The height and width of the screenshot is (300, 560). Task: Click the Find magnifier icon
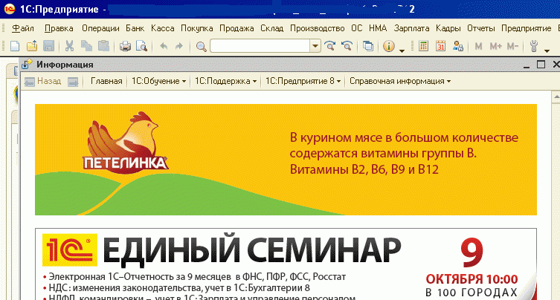pos(201,46)
